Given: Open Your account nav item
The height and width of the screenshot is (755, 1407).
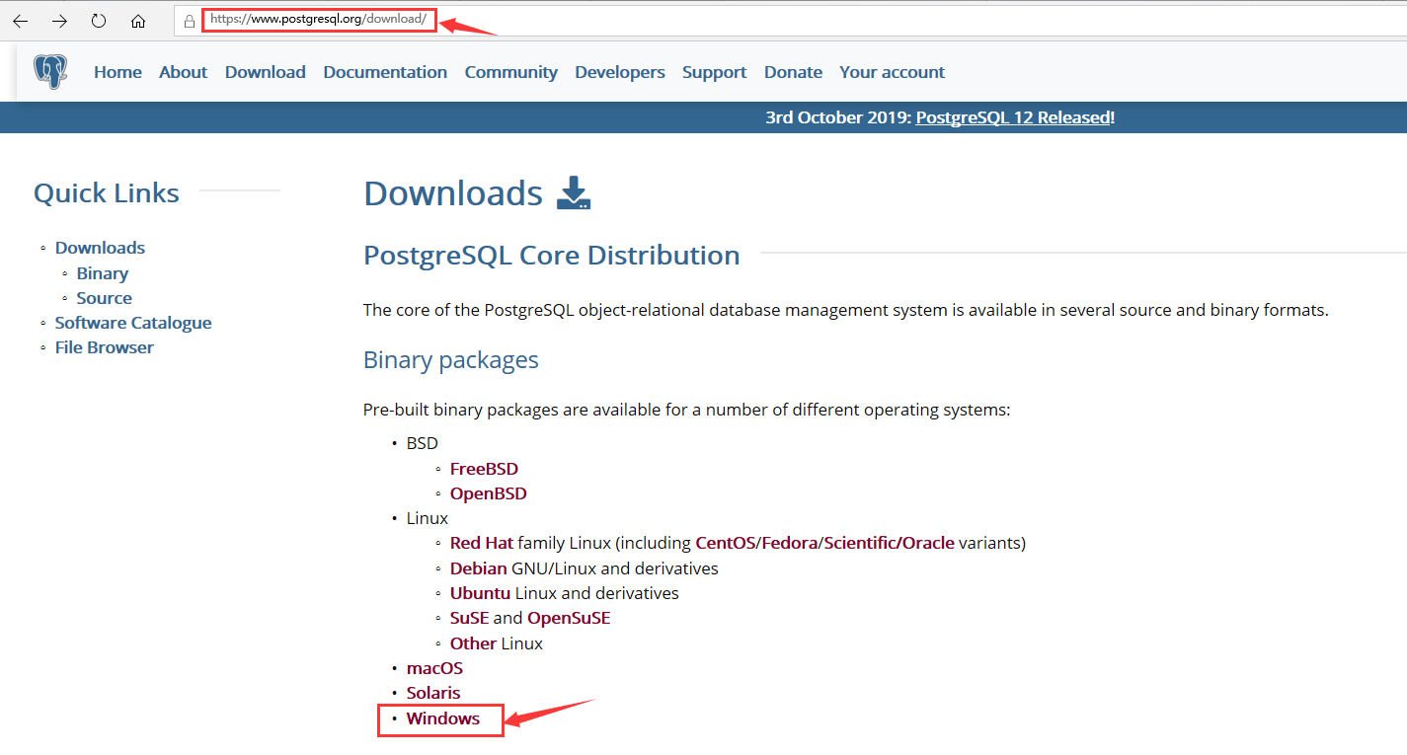Looking at the screenshot, I should tap(893, 72).
